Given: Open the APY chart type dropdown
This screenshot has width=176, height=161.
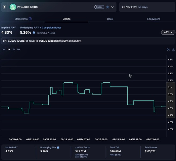Looking at the screenshot, I should pyautogui.click(x=168, y=32).
